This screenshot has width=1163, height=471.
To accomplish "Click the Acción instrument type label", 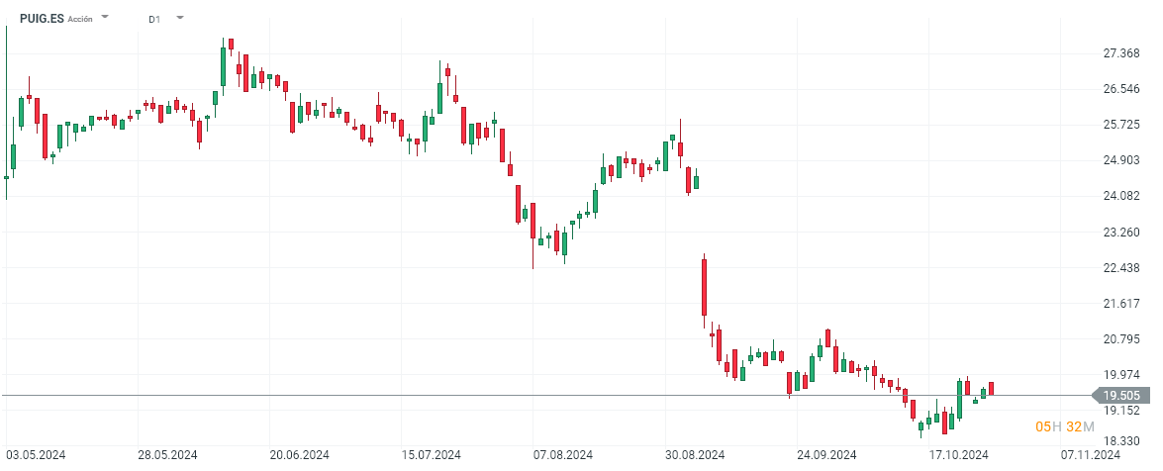I will [x=80, y=19].
